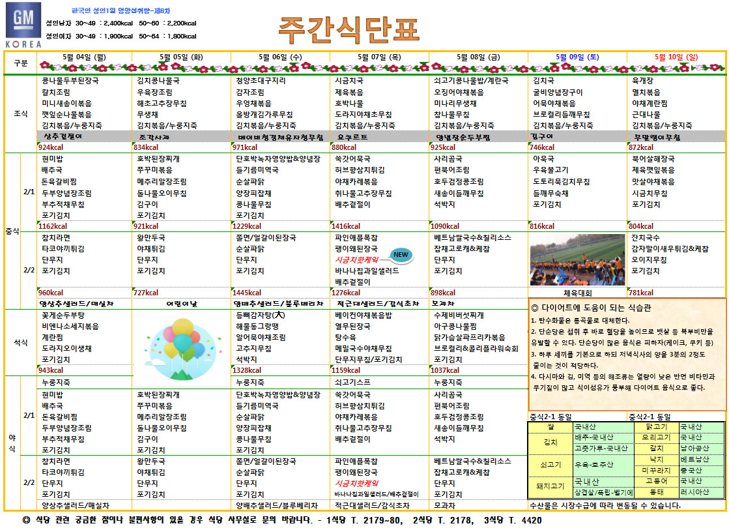Click the 1445kcal calorie value
Screen dimensions: 729x528
(248, 293)
